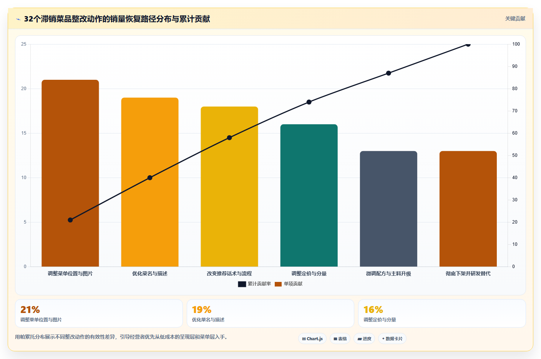Click the cumulative line point at 74%
Screen dimensions: 541x359
coord(309,102)
